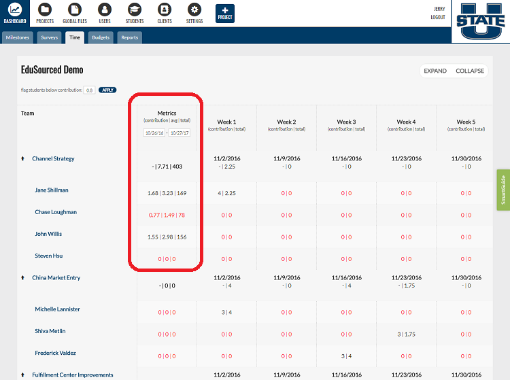Add a new project with plus button
Screen dimensions: 510x380
tap(225, 14)
